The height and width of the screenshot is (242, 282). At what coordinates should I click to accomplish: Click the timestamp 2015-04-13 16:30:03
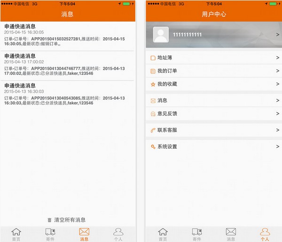pyautogui.click(x=24, y=91)
